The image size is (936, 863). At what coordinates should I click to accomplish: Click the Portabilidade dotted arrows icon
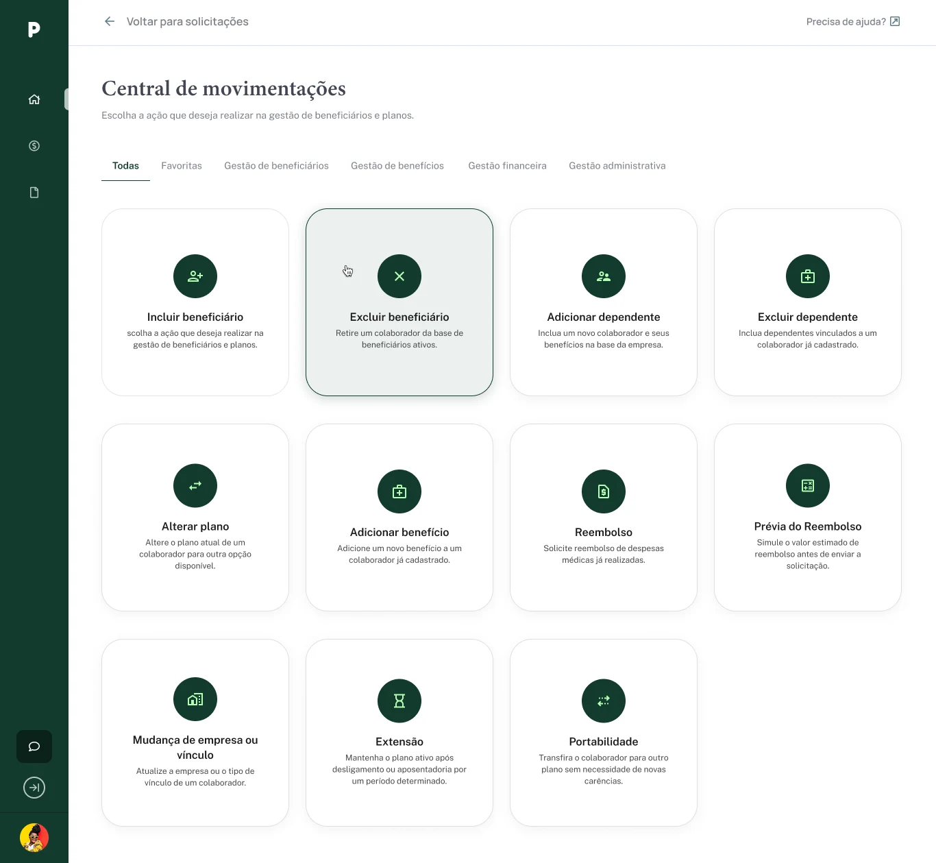pos(604,701)
